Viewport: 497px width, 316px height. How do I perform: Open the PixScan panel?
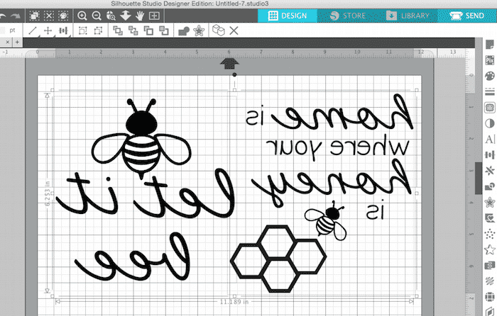[490, 60]
